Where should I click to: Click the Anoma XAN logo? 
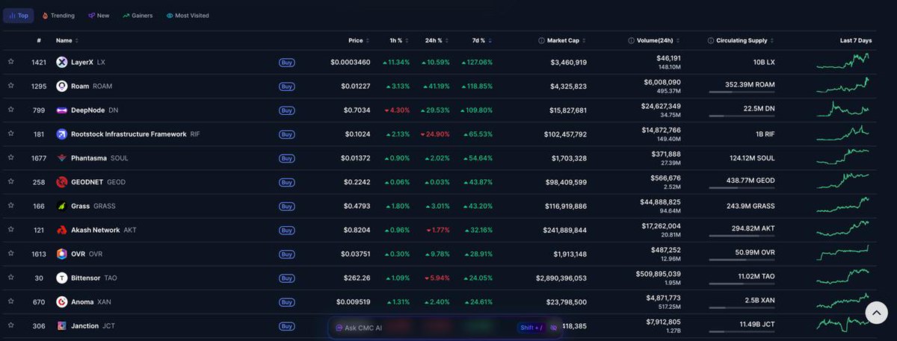pos(62,301)
